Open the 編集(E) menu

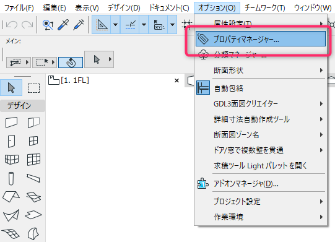tap(54, 8)
